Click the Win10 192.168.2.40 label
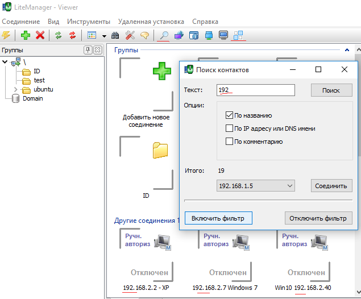Viewport: 361px width, 299px height. [x=303, y=288]
